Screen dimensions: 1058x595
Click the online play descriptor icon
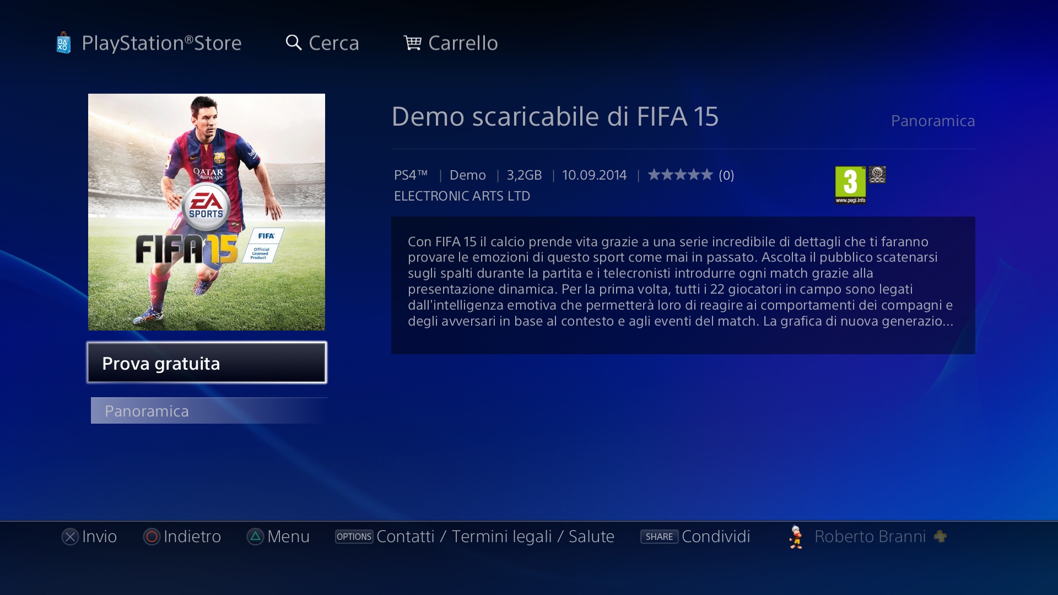click(877, 175)
